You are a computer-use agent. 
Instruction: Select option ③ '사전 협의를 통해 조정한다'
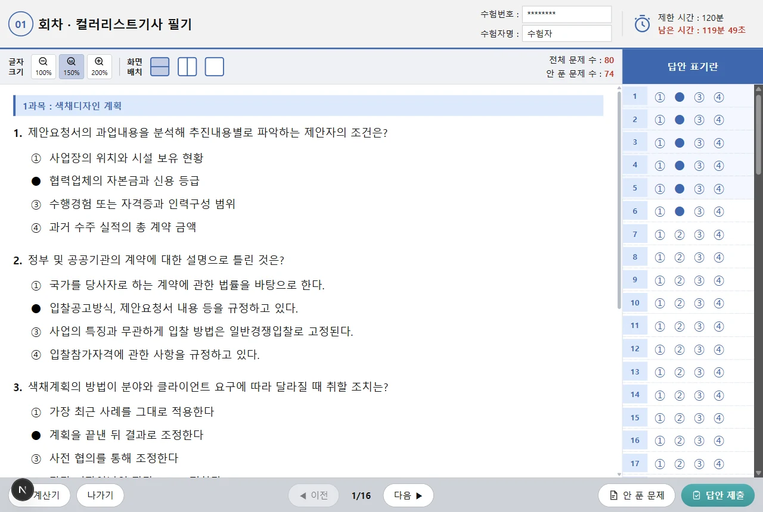coord(105,458)
